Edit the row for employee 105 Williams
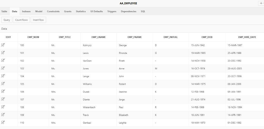 3,83
